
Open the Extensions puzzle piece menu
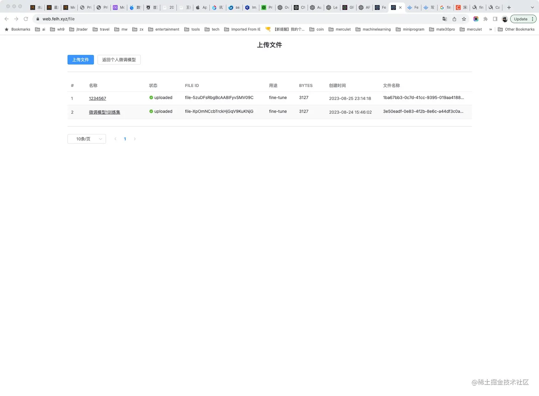click(486, 19)
